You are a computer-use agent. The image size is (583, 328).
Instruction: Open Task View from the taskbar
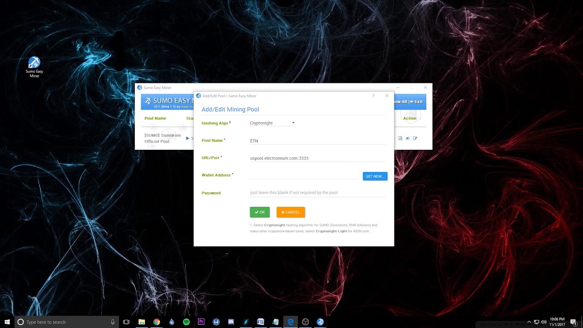tap(126, 322)
